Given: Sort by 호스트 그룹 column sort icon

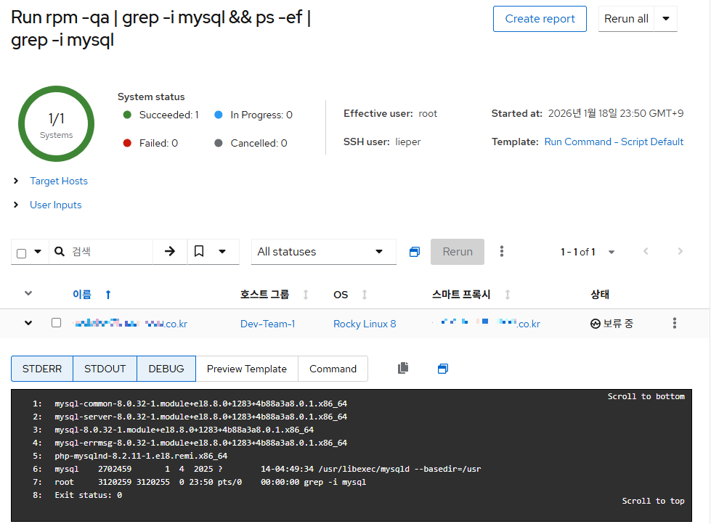Looking at the screenshot, I should click(306, 295).
